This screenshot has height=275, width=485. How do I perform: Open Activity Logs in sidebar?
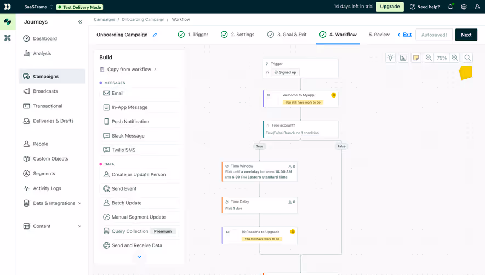pyautogui.click(x=52, y=188)
